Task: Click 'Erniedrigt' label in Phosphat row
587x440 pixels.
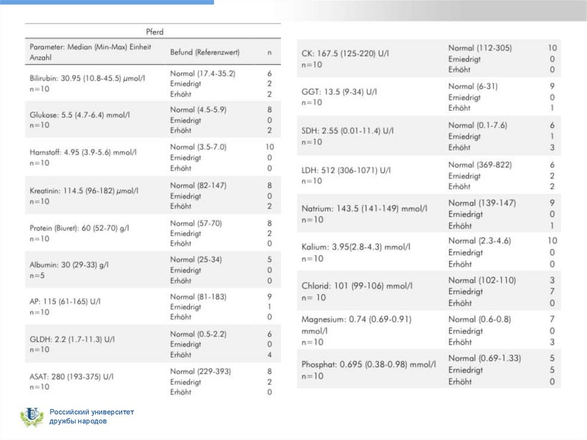Action: [x=465, y=370]
